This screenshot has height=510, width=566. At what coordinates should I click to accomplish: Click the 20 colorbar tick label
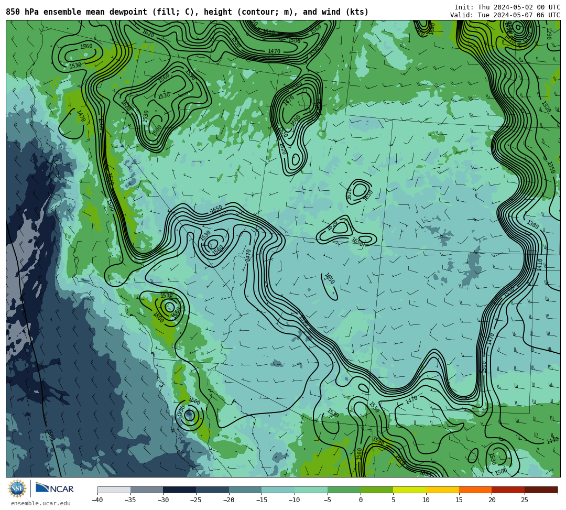pos(492,500)
